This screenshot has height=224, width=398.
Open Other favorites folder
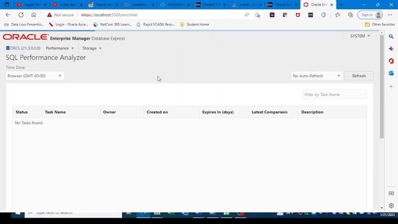click(380, 24)
